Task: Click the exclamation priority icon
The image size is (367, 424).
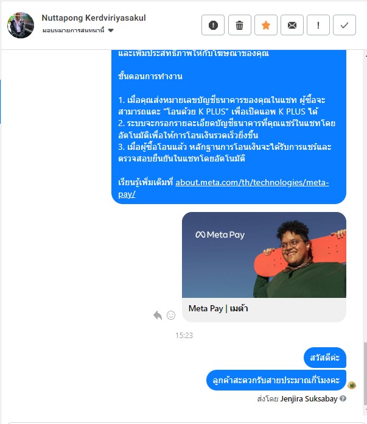Action: point(318,25)
